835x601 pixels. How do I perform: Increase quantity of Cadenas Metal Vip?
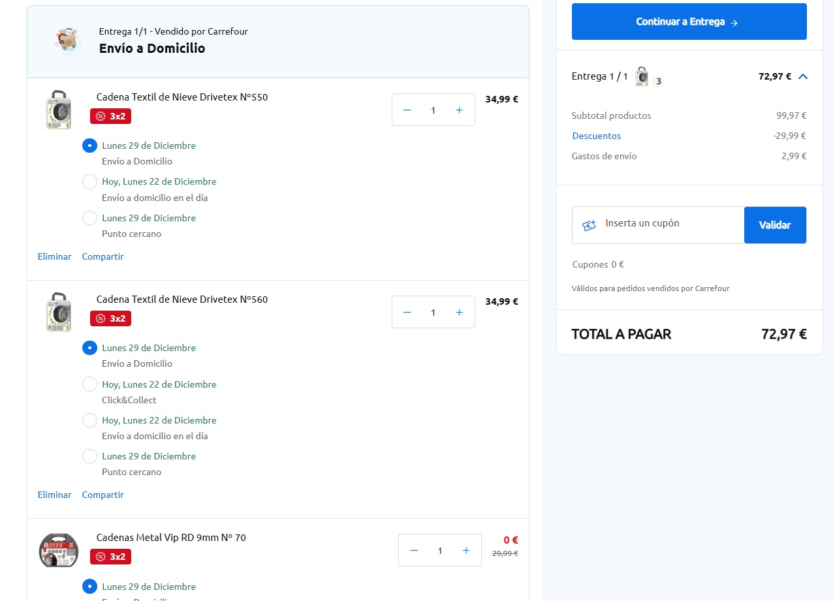[x=465, y=551]
